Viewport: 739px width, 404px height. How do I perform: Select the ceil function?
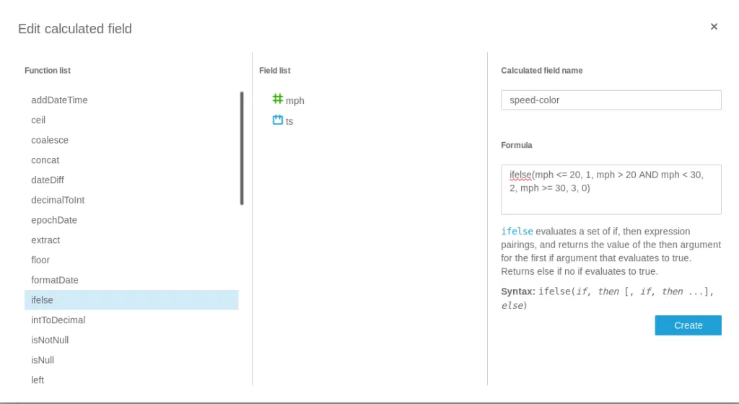coord(38,120)
